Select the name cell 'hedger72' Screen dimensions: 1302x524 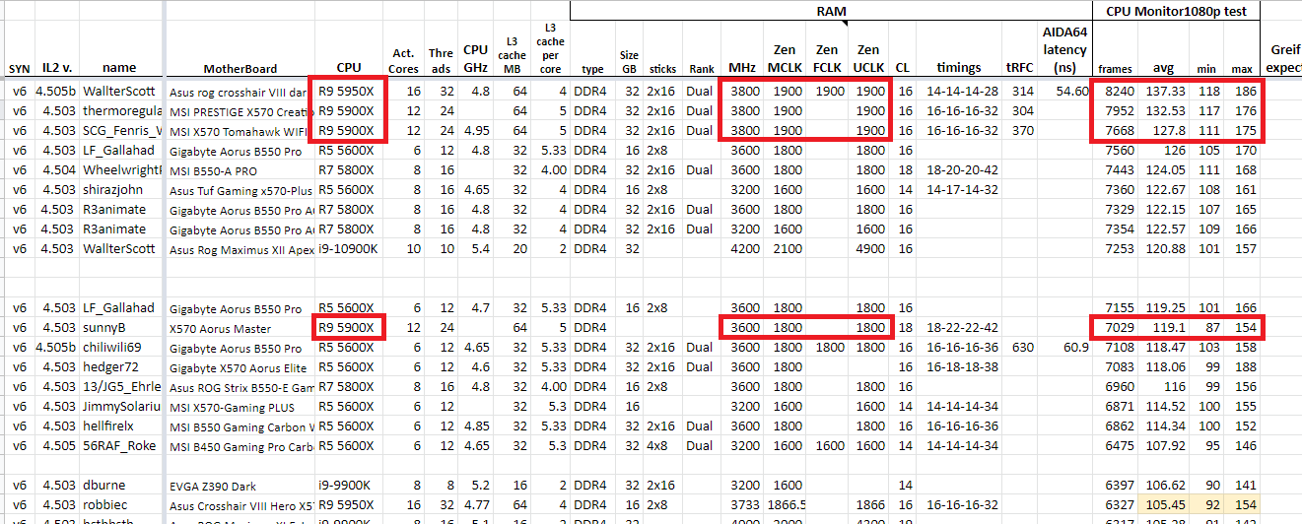[x=110, y=366]
